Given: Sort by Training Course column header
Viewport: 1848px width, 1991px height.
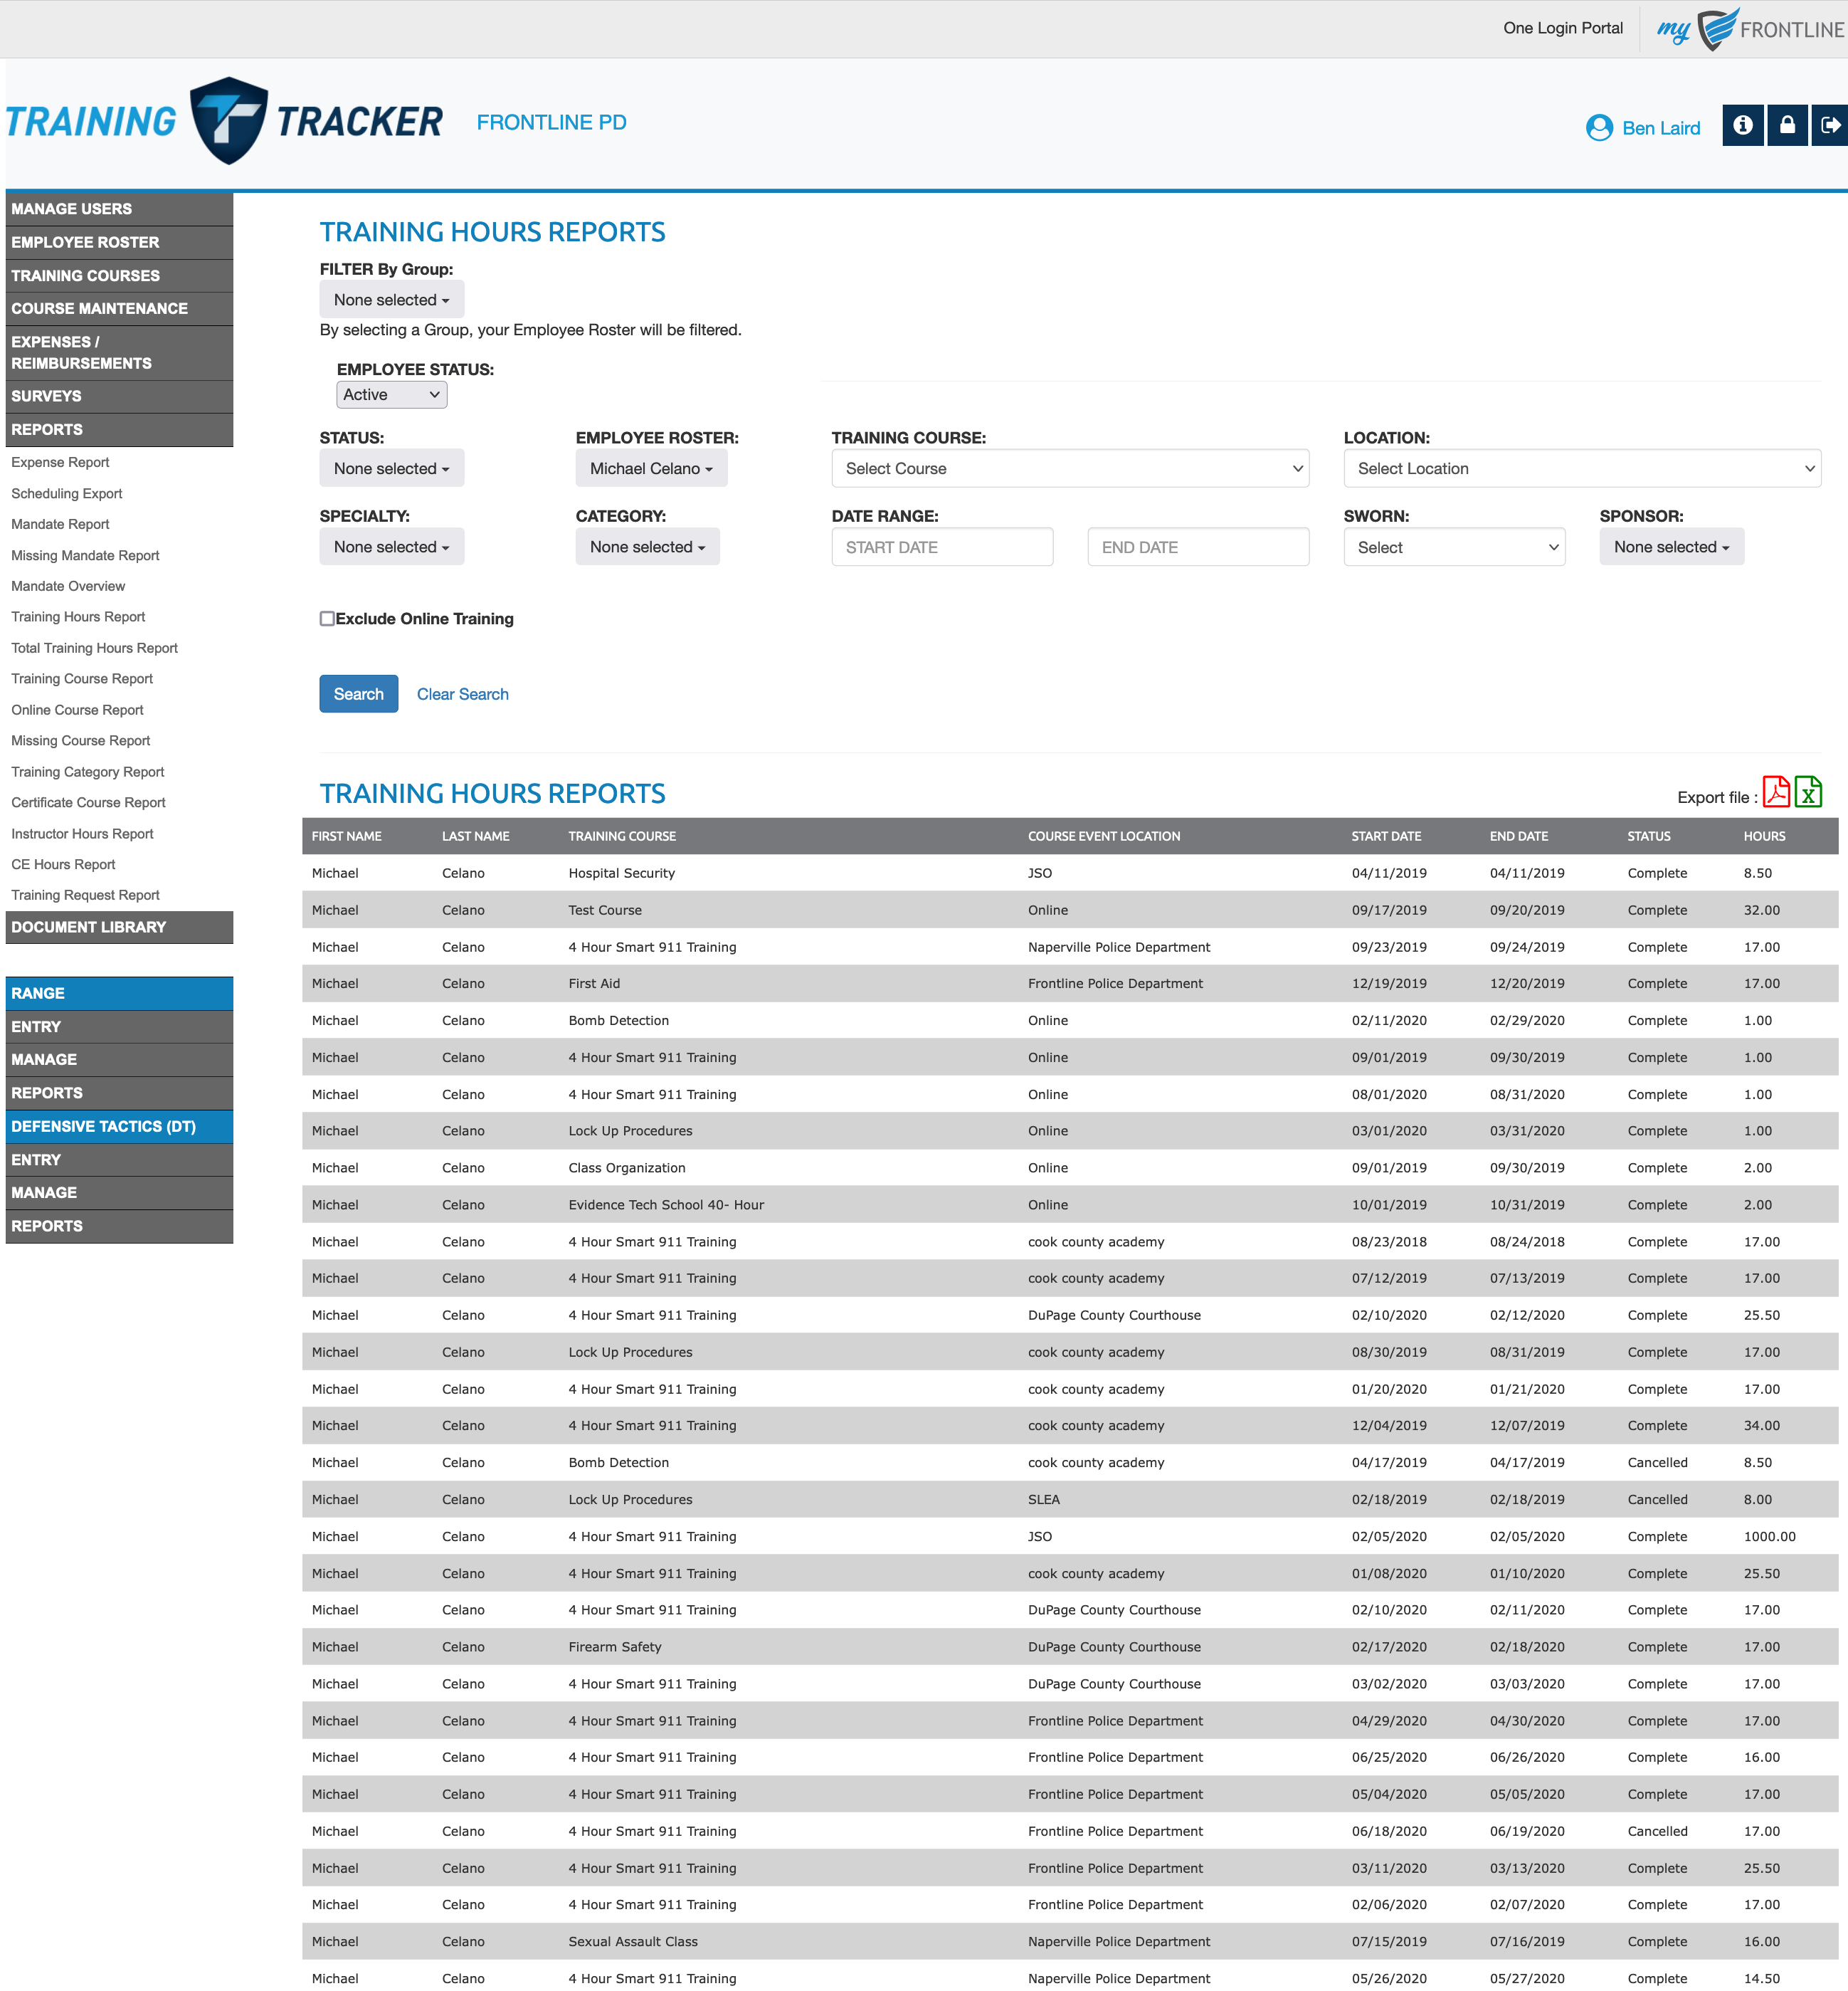Looking at the screenshot, I should click(622, 836).
